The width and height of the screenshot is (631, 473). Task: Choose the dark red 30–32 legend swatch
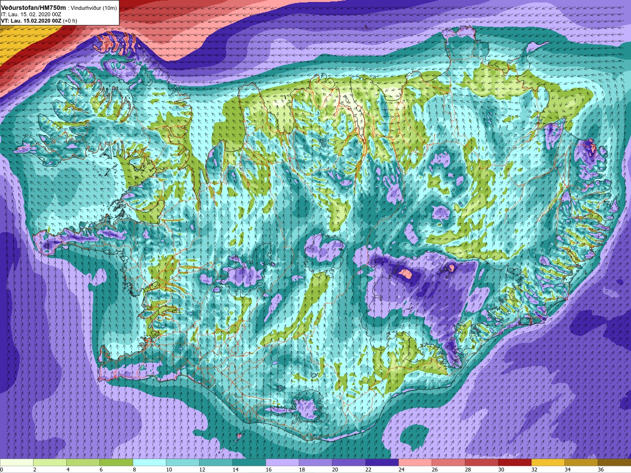(515, 463)
